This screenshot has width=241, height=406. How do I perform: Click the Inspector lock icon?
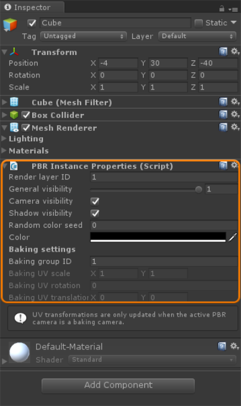221,9
